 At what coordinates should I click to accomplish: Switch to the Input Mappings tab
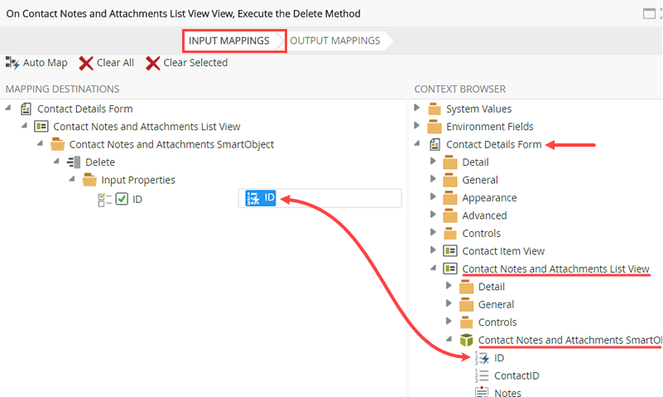click(228, 41)
